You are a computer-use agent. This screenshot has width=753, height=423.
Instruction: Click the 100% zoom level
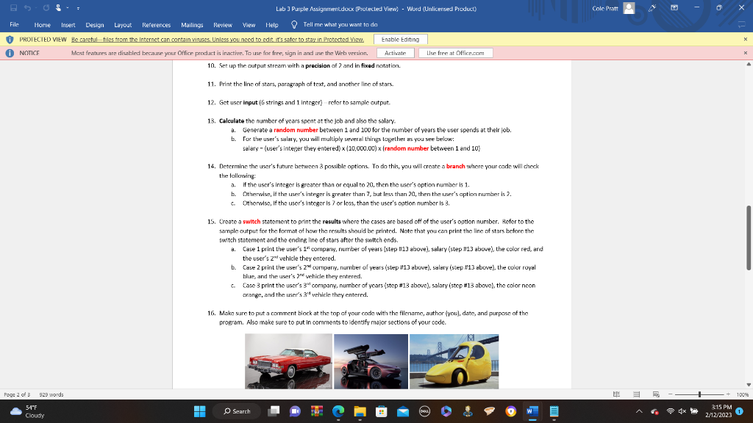pos(743,394)
